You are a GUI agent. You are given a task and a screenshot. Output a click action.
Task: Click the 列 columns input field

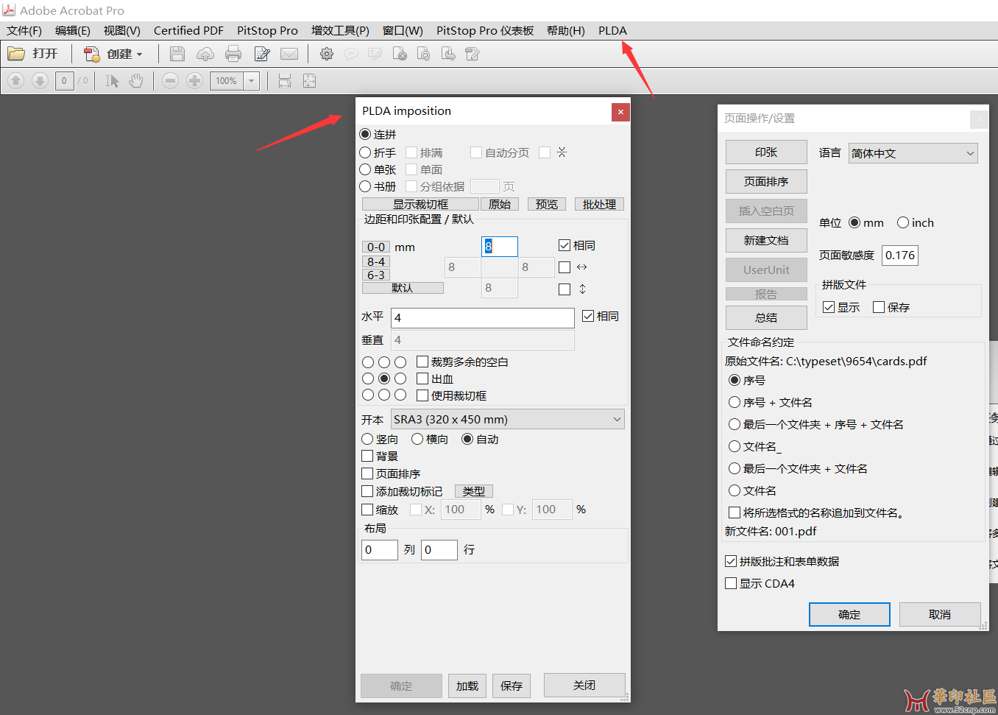380,550
